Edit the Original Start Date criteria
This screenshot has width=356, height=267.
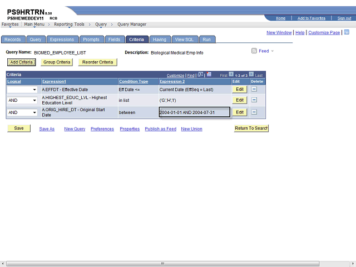[240, 112]
